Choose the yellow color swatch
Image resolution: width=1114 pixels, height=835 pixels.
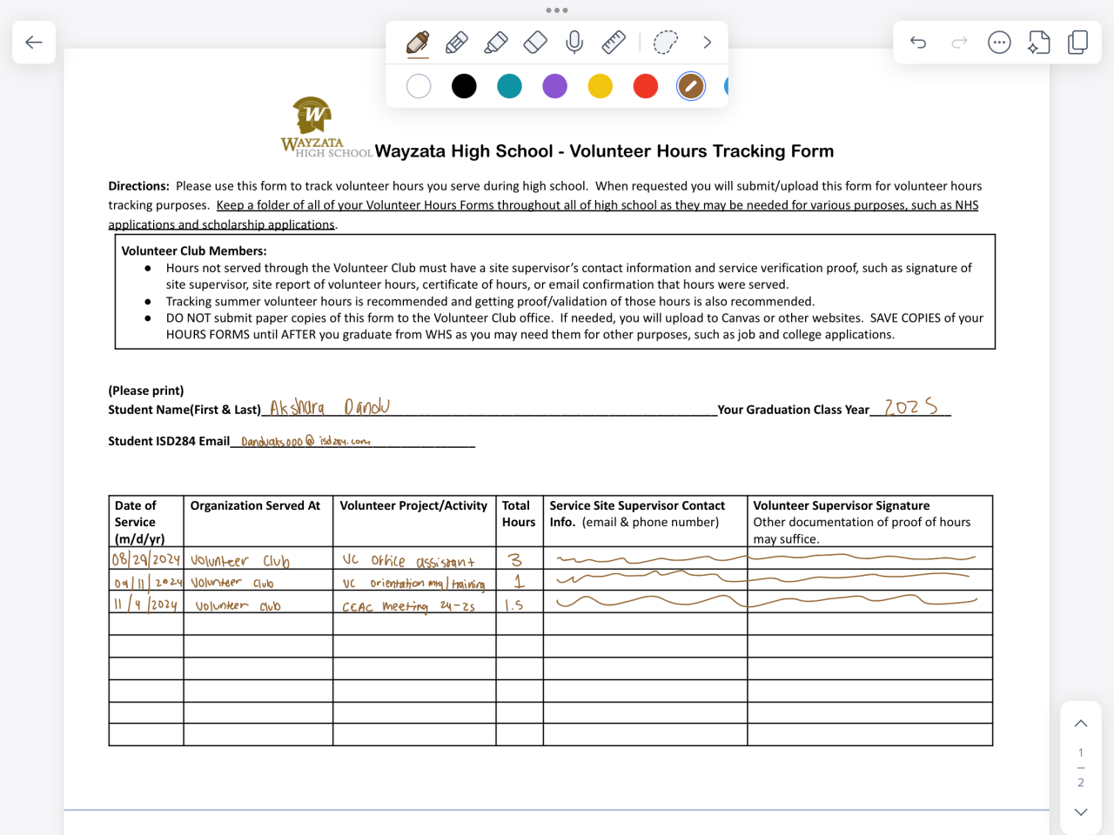pyautogui.click(x=600, y=86)
